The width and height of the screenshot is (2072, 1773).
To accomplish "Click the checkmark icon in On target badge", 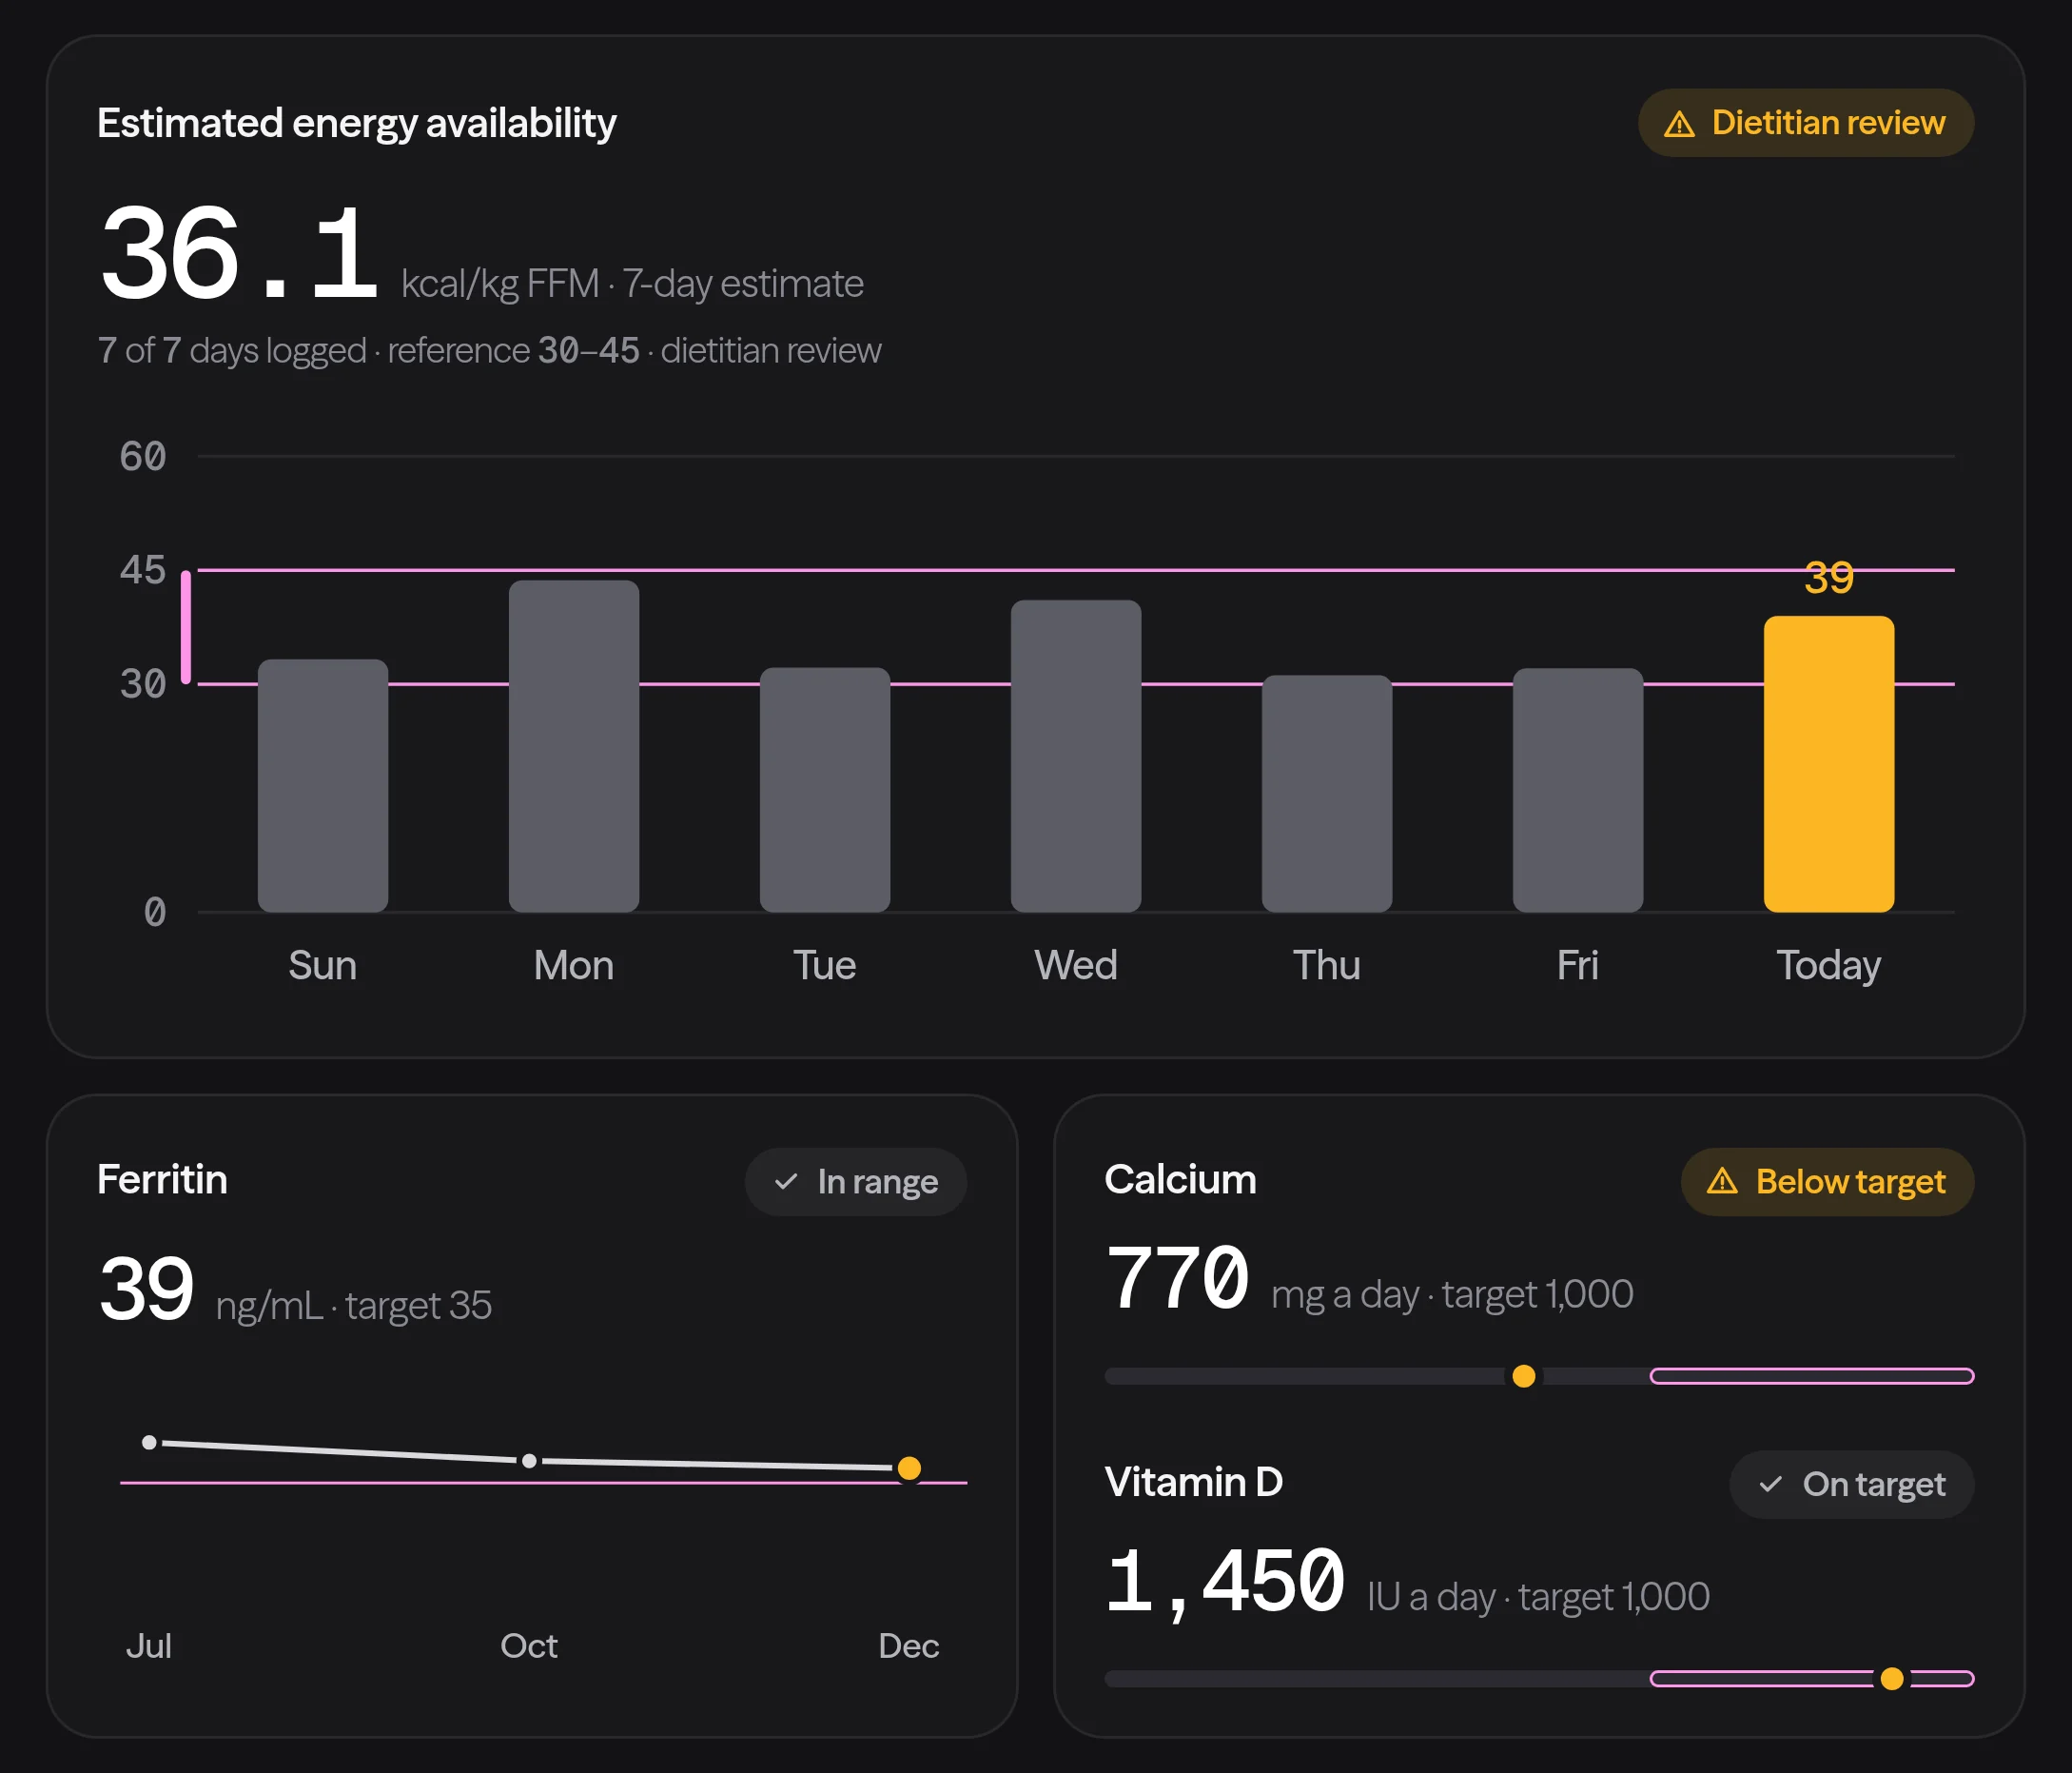I will point(1770,1484).
